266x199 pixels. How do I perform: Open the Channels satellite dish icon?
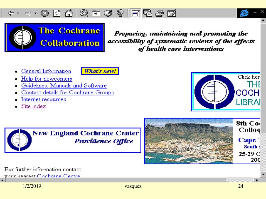click(x=120, y=13)
